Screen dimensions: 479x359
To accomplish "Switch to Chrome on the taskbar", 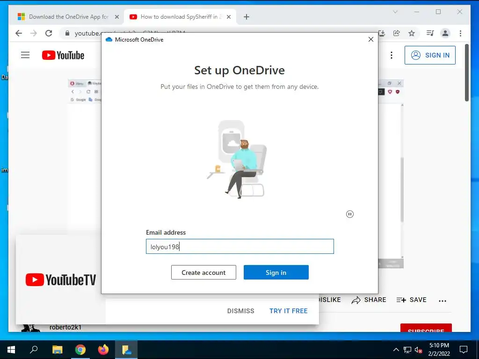I will point(80,350).
